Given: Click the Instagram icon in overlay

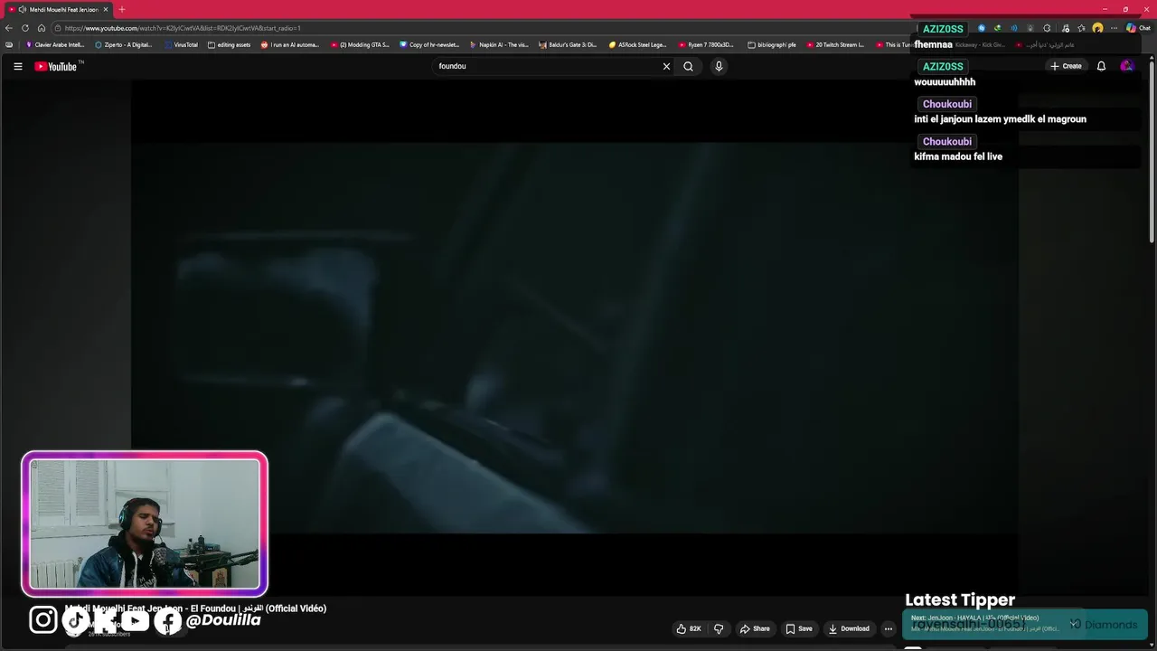Looking at the screenshot, I should click(x=42, y=619).
